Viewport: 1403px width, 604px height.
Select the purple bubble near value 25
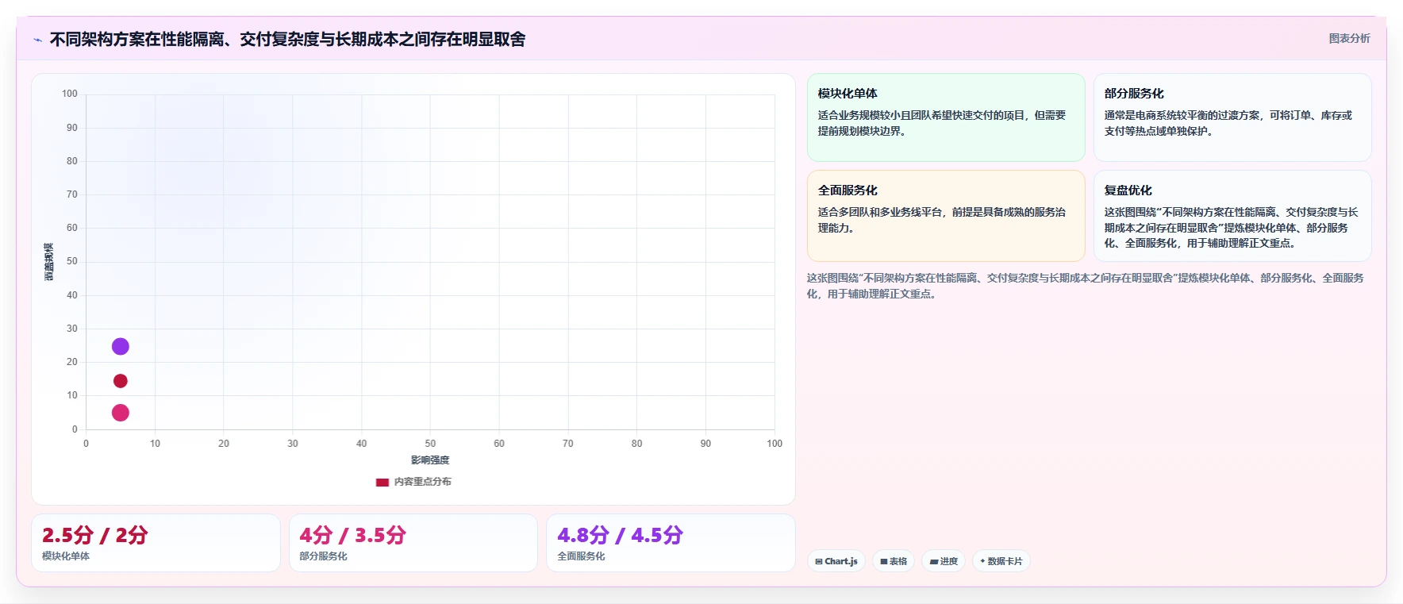121,347
